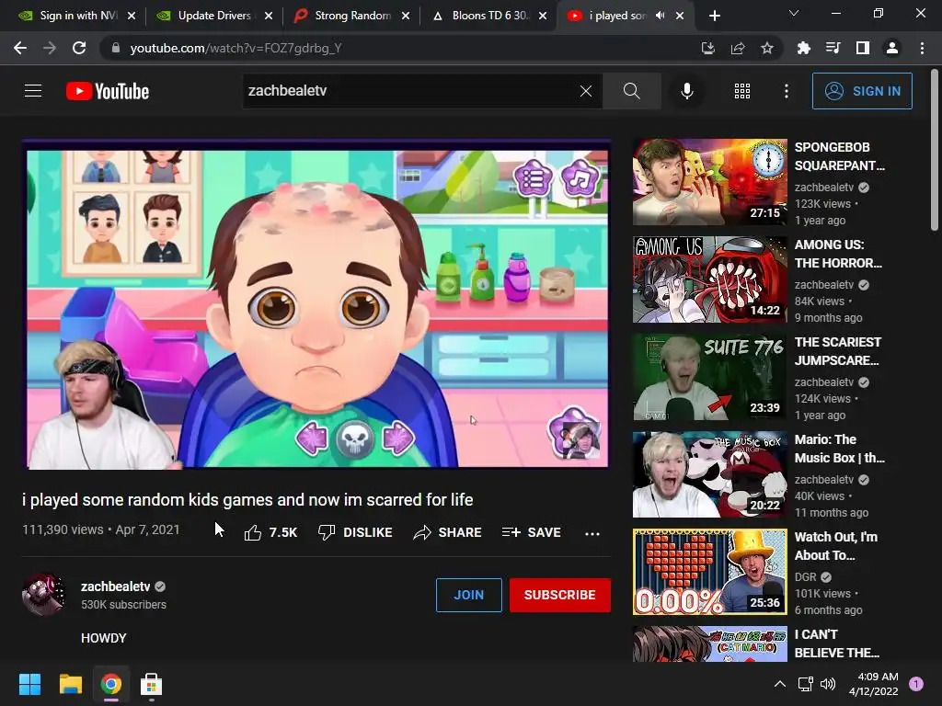Expand the tab search chevron
This screenshot has width=942, height=706.
click(794, 13)
